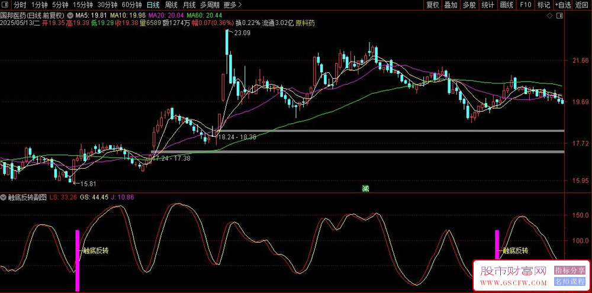Switch to 月线 monthly chart
This screenshot has width=592, height=293.
click(x=189, y=5)
